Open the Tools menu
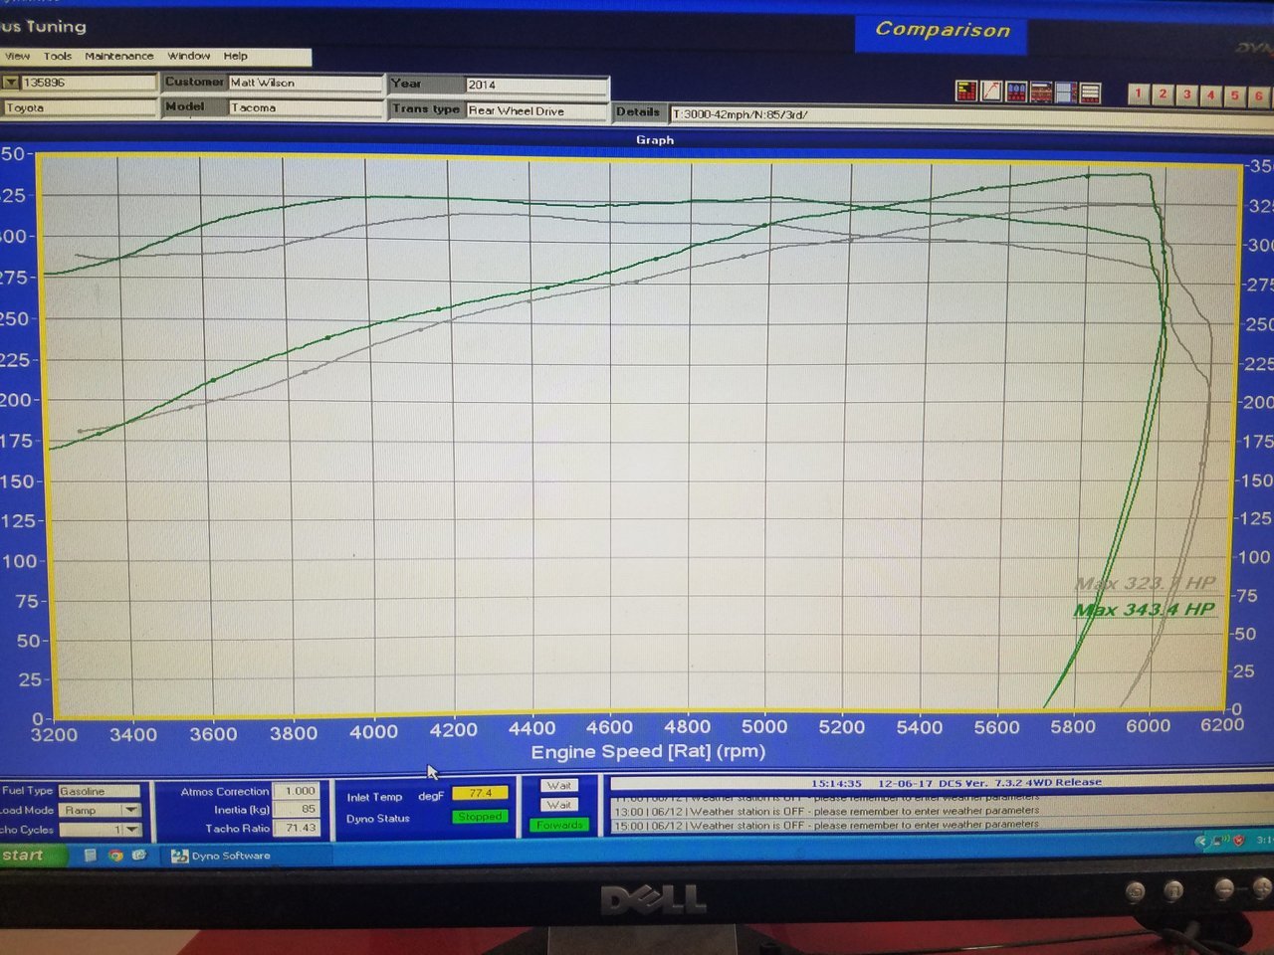This screenshot has height=955, width=1274. (x=58, y=57)
